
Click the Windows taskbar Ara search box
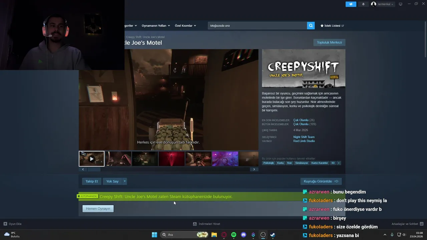coord(184,235)
